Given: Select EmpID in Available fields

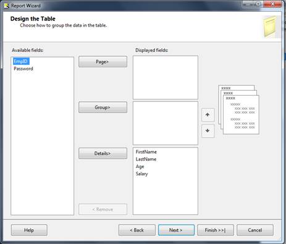Looking at the screenshot, I should (21, 61).
